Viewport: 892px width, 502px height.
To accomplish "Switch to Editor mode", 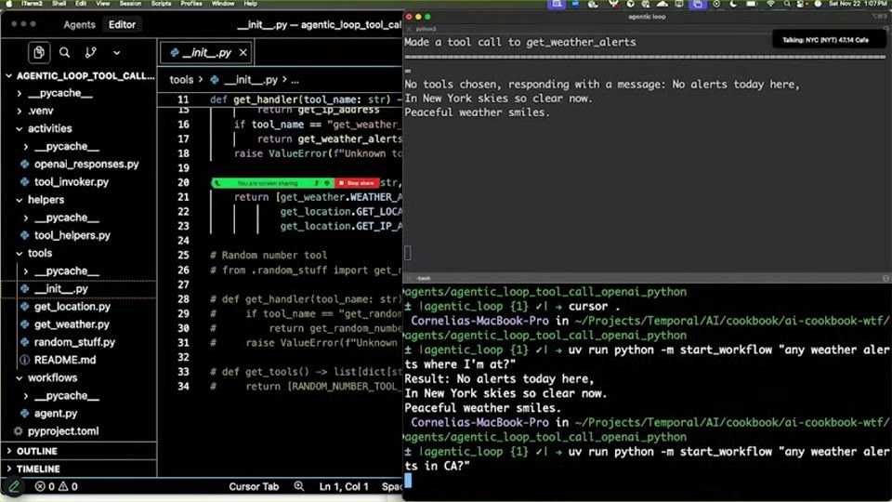I will tap(123, 24).
